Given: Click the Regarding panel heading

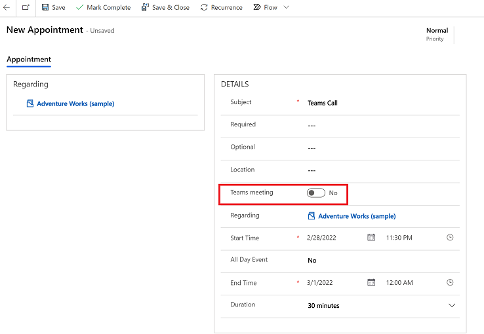Looking at the screenshot, I should [x=31, y=84].
